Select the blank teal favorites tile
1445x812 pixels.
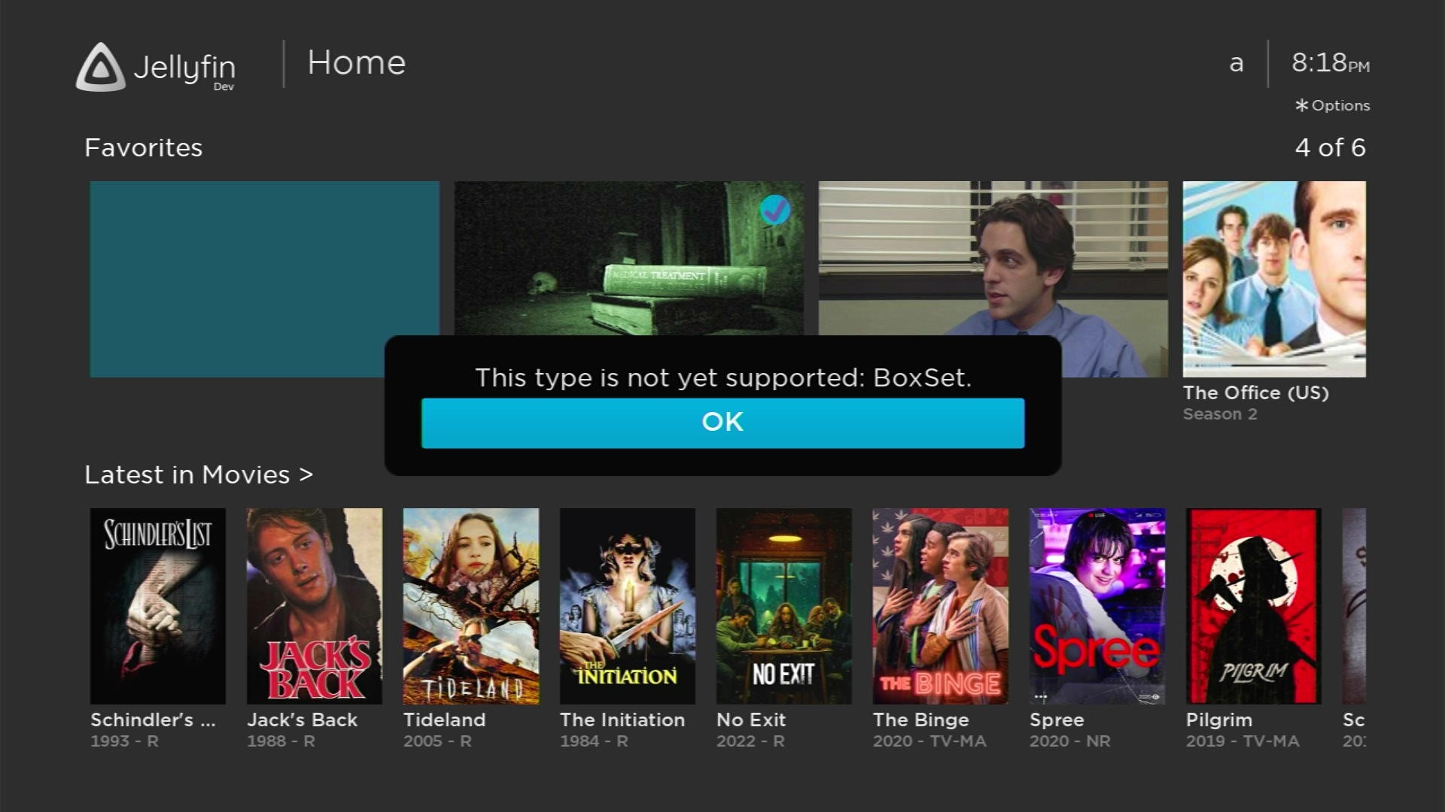pos(264,279)
